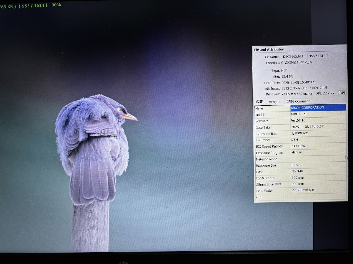Open the JPEG Comment tab

tap(298, 101)
